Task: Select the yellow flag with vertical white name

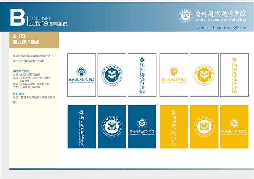Action: coord(174,127)
